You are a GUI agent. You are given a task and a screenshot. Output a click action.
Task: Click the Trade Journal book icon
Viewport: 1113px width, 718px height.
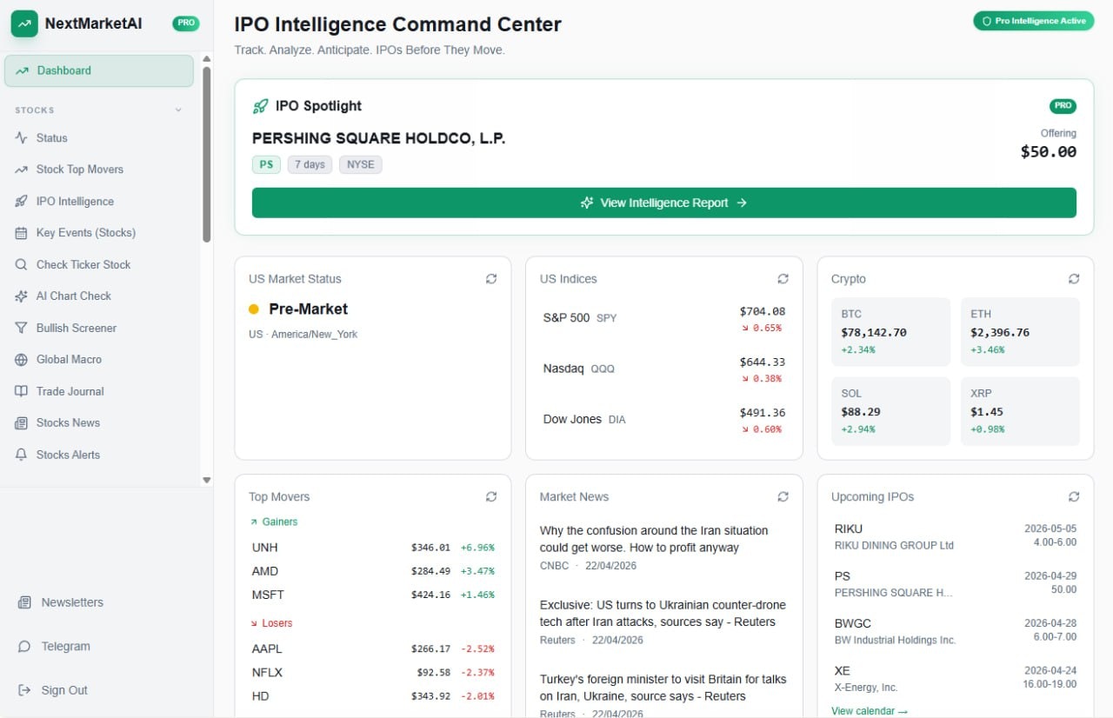22,391
